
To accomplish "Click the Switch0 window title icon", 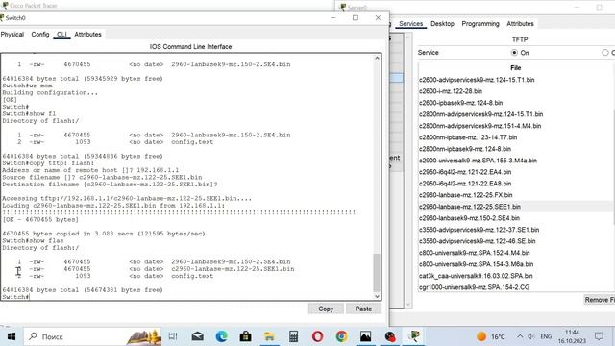I will [x=2, y=18].
